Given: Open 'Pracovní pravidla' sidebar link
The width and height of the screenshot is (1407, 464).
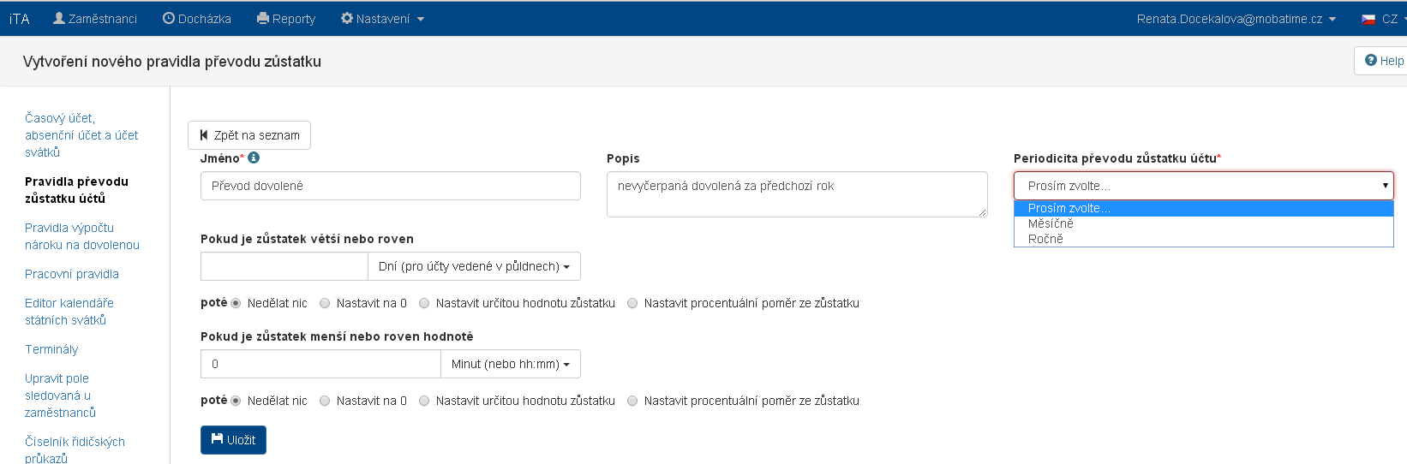Looking at the screenshot, I should (72, 274).
